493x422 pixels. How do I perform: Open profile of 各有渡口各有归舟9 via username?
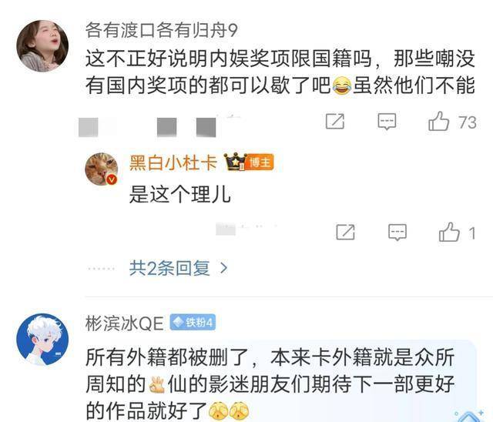tap(161, 30)
